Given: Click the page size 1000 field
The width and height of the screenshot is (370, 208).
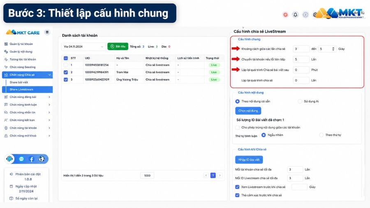Looking at the screenshot, I should (x=147, y=176).
